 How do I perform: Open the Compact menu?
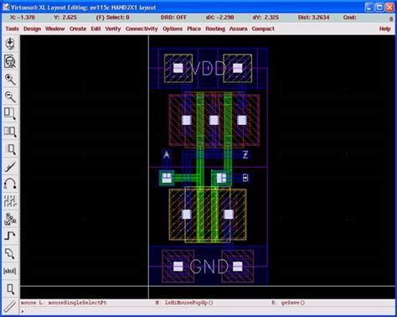pos(263,29)
